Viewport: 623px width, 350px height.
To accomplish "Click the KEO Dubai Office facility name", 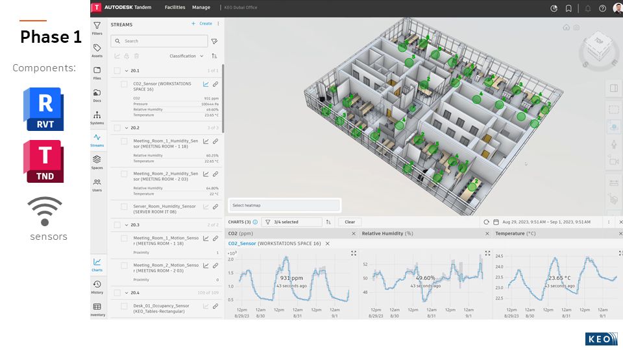I will coord(240,8).
